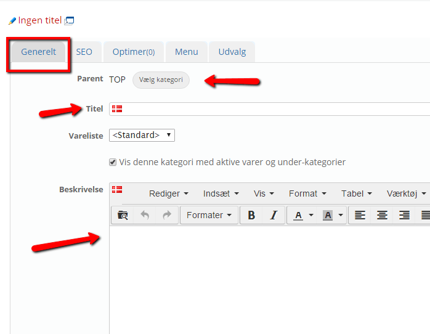430x334 pixels.
Task: Open the Formater style dropdown
Action: click(x=209, y=215)
